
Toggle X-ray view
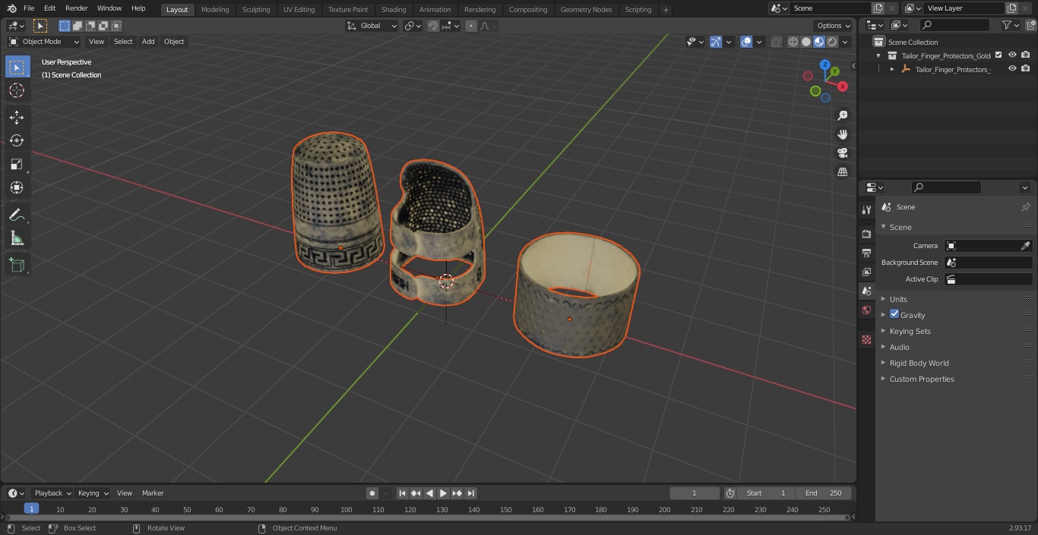click(776, 42)
